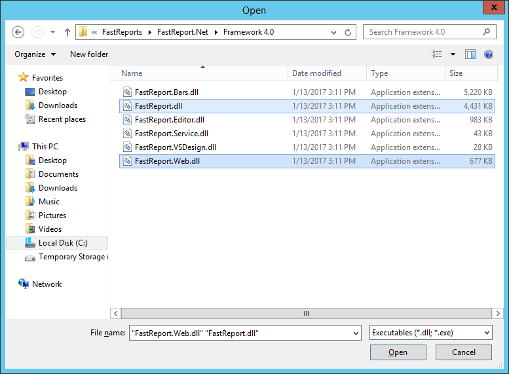
Task: Open Desktop under This PC
Action: (x=52, y=160)
